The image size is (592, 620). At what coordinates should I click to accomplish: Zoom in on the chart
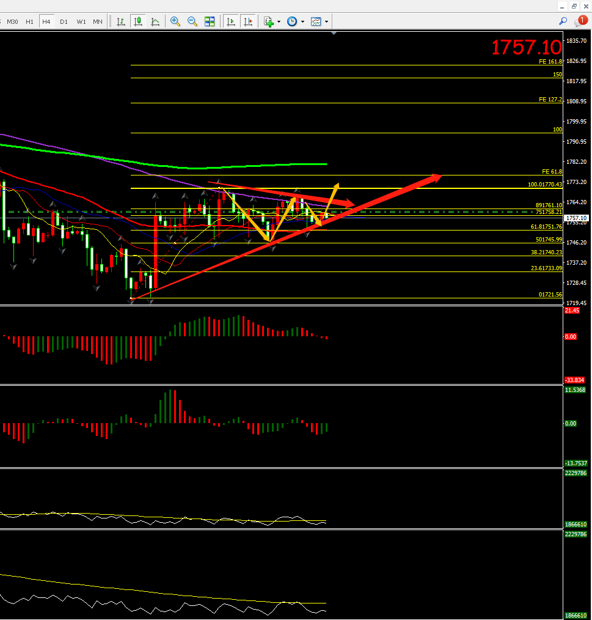[175, 21]
